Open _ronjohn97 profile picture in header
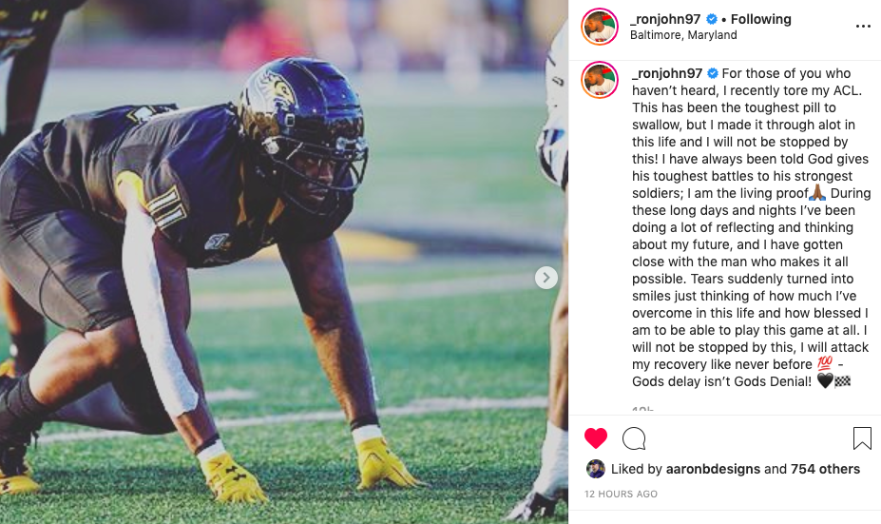This screenshot has width=881, height=524. [600, 27]
